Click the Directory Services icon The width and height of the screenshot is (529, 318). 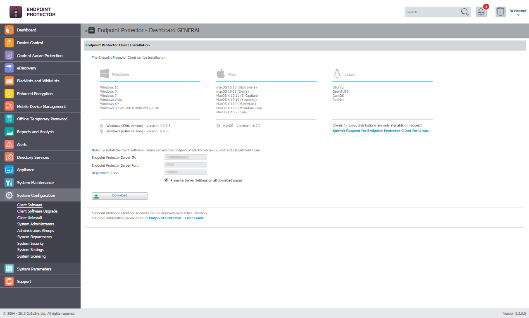pos(9,157)
